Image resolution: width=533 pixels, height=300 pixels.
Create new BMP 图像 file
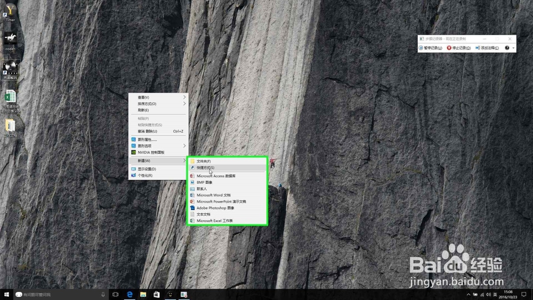(x=227, y=182)
